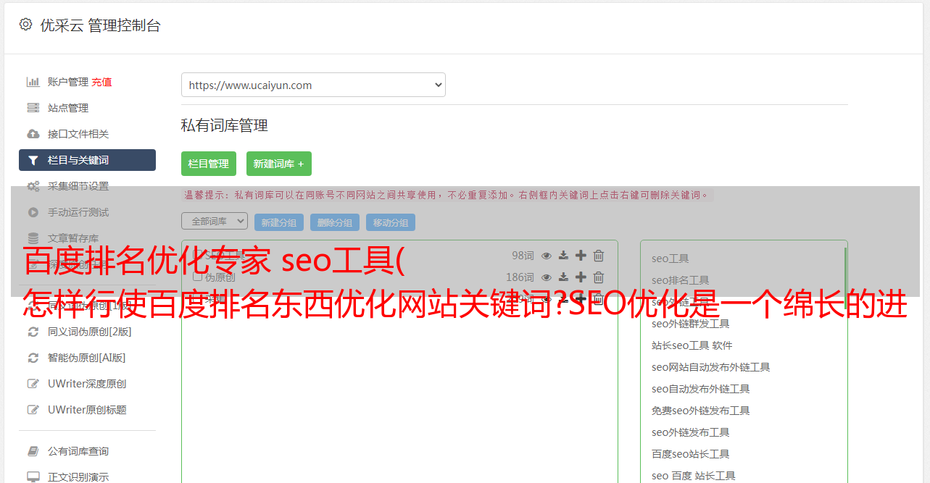The width and height of the screenshot is (930, 483).
Task: Click the refresh icon for 同义词伪原创[2版]
Action: click(33, 332)
